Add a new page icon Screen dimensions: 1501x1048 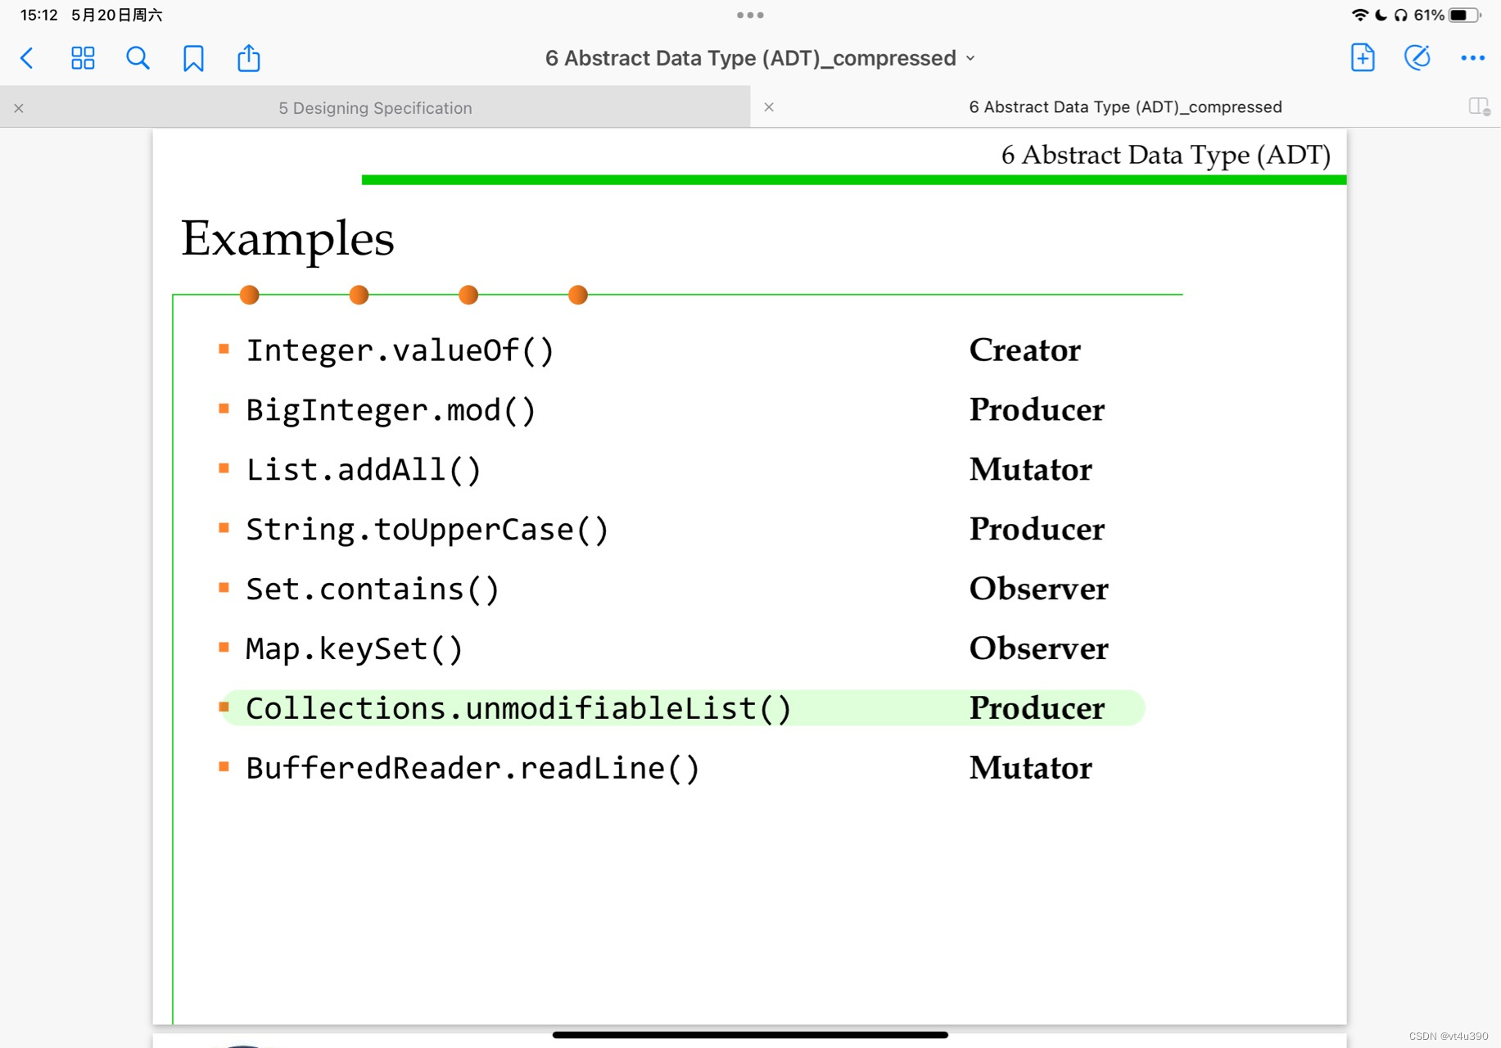[x=1363, y=57]
